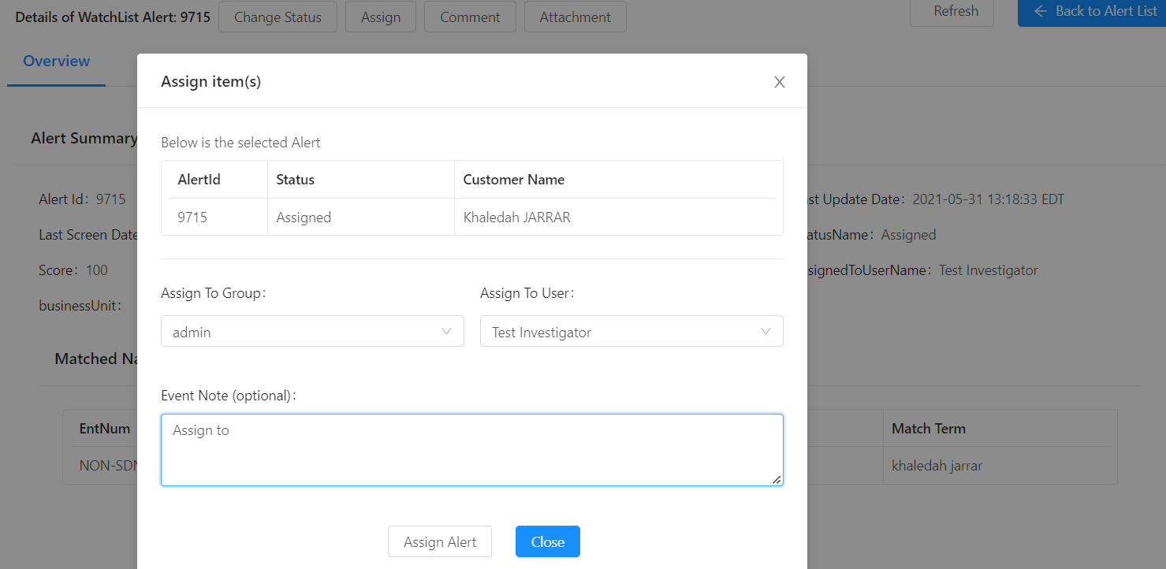Switch to the Overview tab
Image resolution: width=1166 pixels, height=569 pixels.
coord(57,61)
